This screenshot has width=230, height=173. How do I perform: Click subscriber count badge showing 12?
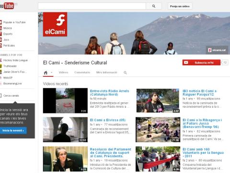225,62
